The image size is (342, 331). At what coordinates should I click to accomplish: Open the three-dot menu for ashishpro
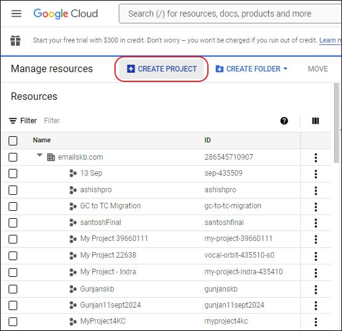click(x=316, y=190)
